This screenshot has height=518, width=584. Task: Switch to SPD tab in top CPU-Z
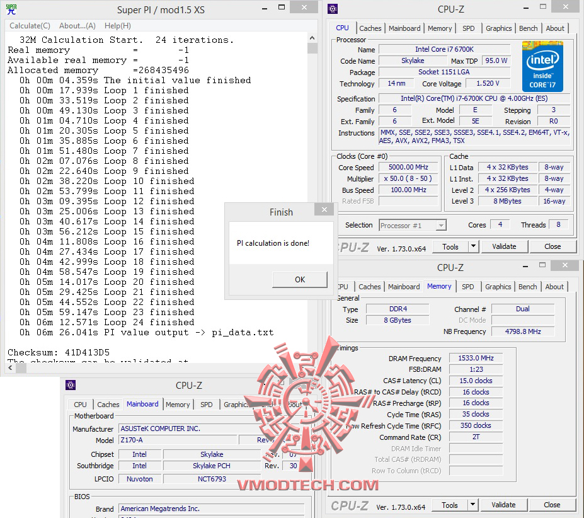click(x=468, y=28)
